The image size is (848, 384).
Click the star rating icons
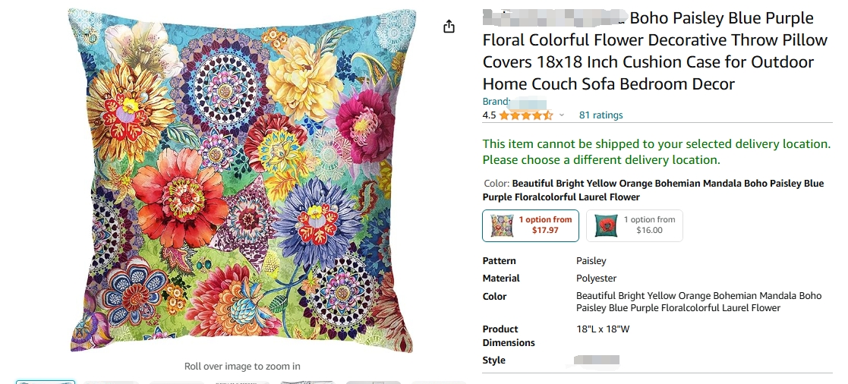(525, 115)
